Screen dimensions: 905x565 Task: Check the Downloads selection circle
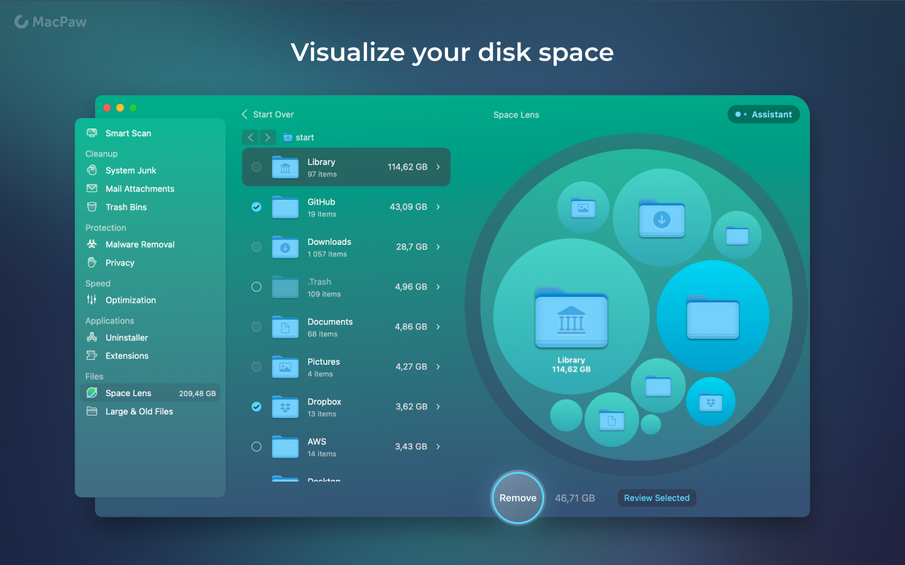pyautogui.click(x=256, y=247)
